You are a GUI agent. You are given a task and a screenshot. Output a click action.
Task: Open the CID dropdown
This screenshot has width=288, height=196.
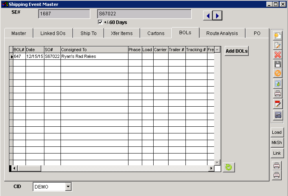68,187
